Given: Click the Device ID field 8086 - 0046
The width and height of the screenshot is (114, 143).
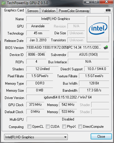Looking at the screenshot, I should pyautogui.click(x=36, y=55).
